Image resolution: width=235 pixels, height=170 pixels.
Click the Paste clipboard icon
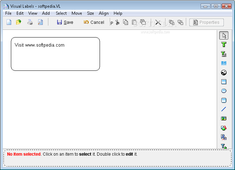[x=134, y=22]
